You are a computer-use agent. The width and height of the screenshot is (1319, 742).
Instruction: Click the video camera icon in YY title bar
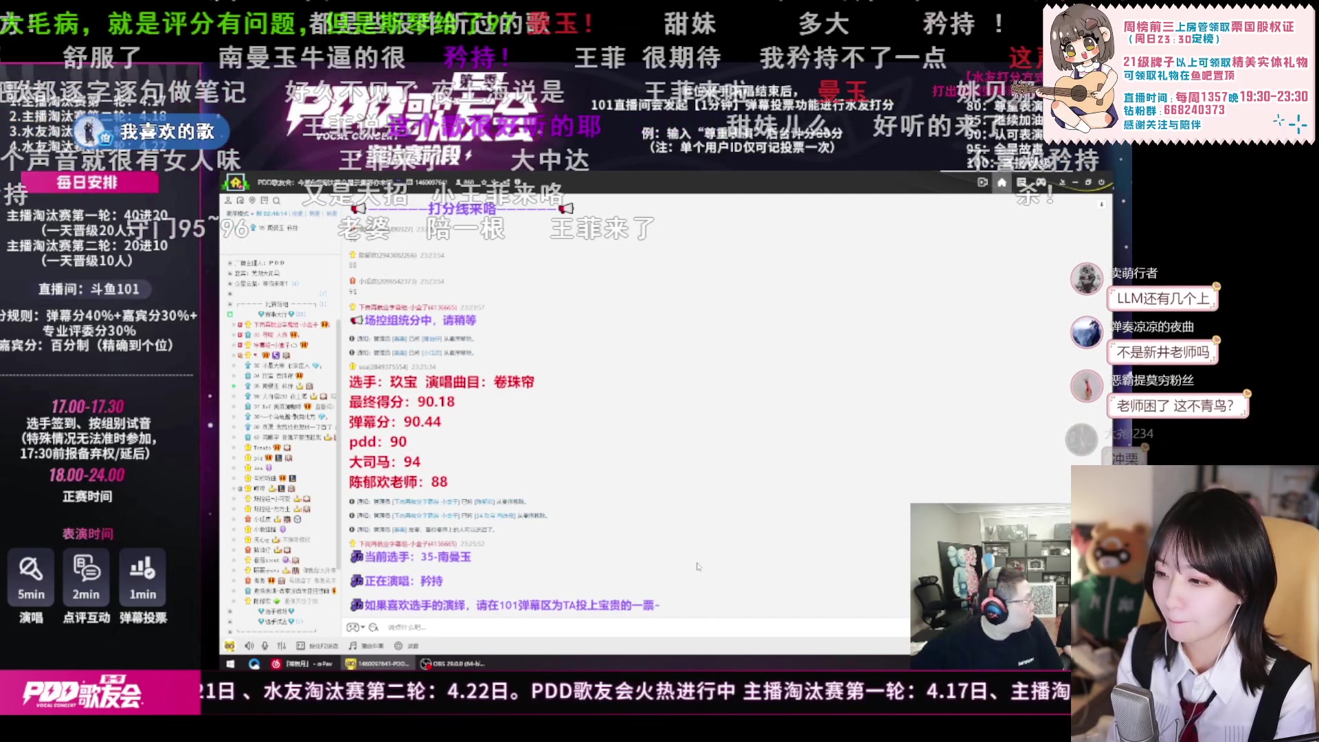point(982,182)
